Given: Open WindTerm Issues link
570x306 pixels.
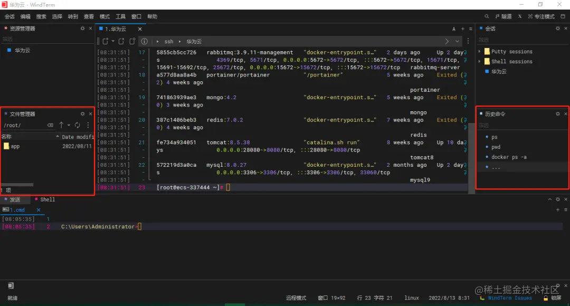Looking at the screenshot, I should 510,298.
